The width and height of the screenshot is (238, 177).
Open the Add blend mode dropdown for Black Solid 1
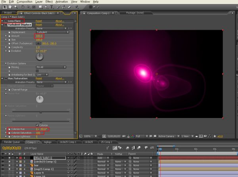(x=103, y=158)
